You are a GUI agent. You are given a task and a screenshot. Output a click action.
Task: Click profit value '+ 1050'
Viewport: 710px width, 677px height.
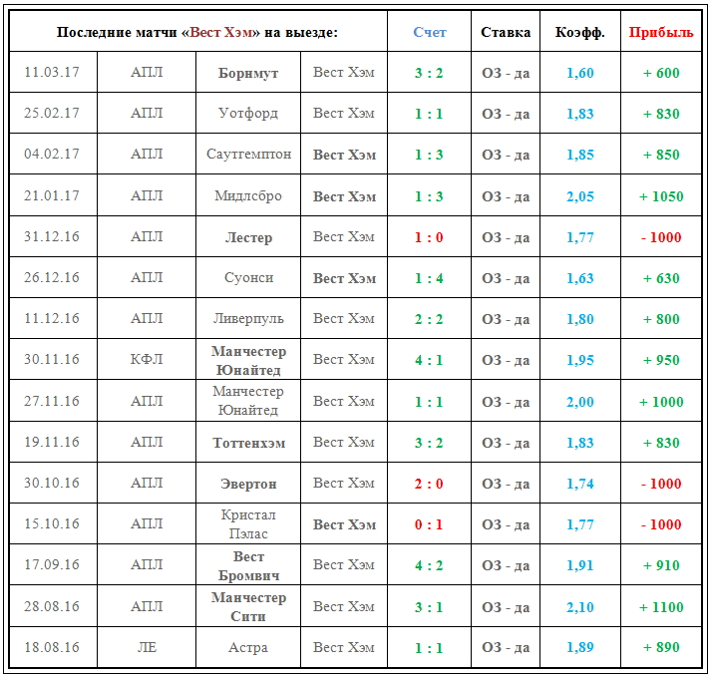click(x=661, y=196)
